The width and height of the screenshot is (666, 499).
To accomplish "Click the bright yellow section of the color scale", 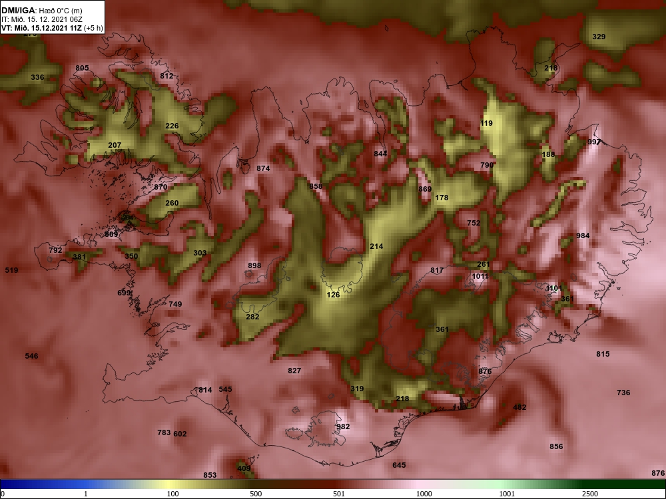I will pos(170,484).
